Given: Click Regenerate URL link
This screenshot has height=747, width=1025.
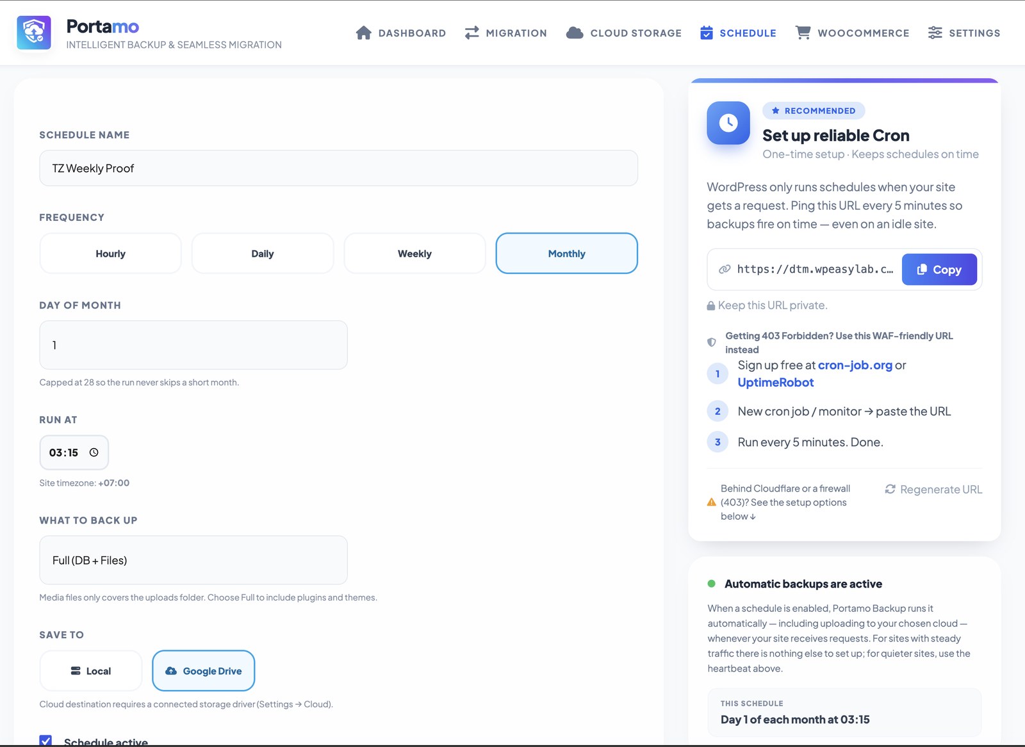Looking at the screenshot, I should [x=933, y=489].
